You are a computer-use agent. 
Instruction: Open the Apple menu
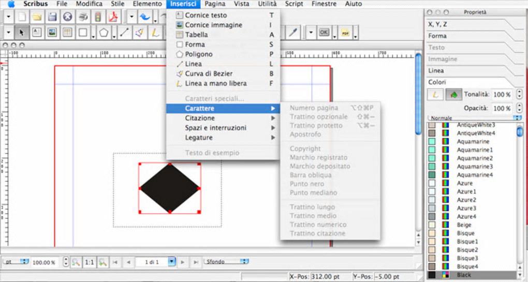tap(11, 4)
